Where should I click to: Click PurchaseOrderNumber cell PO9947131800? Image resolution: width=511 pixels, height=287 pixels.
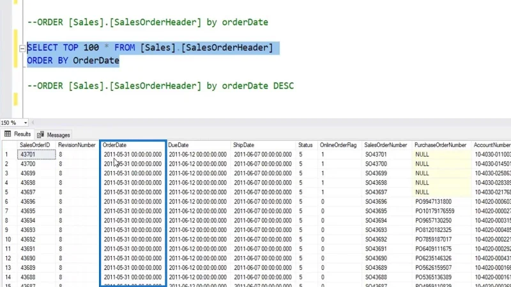pos(441,201)
